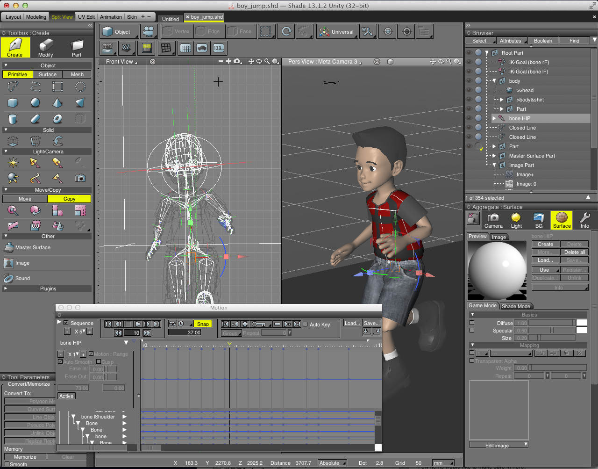This screenshot has height=469, width=598.
Task: Open the Universal manipulator dropdown
Action: click(x=337, y=32)
